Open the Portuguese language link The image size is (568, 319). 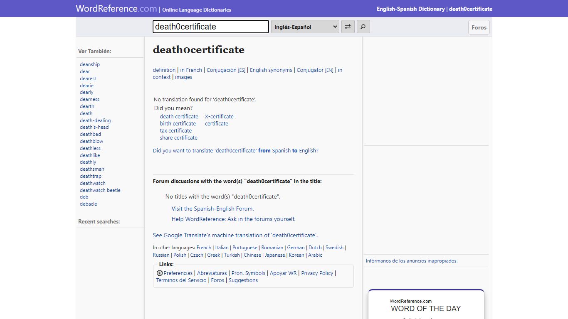[x=245, y=247]
